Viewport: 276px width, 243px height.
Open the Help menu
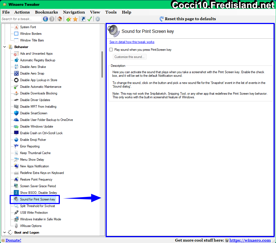pyautogui.click(x=126, y=12)
